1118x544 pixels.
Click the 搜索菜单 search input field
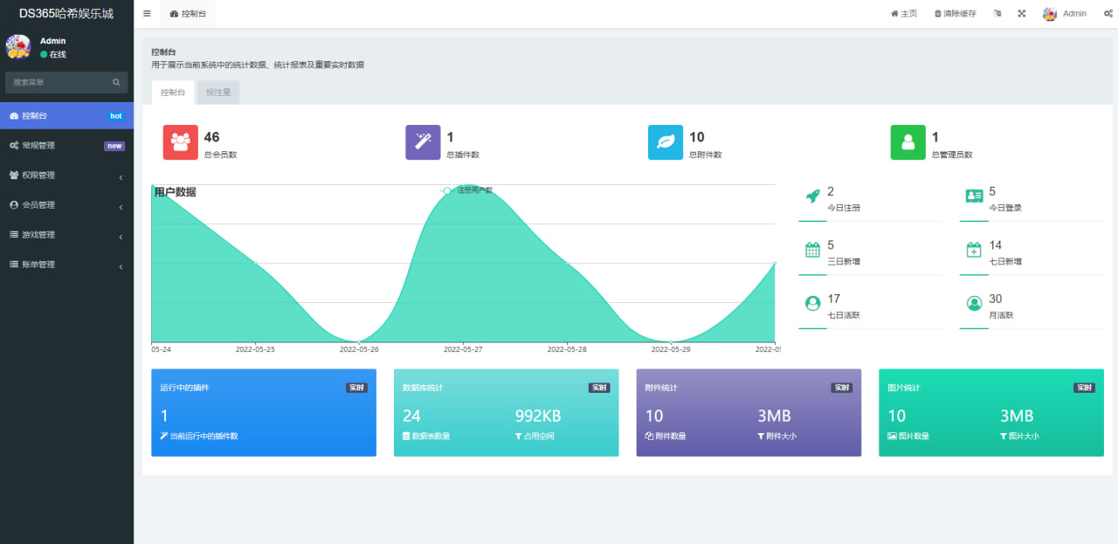tap(57, 83)
